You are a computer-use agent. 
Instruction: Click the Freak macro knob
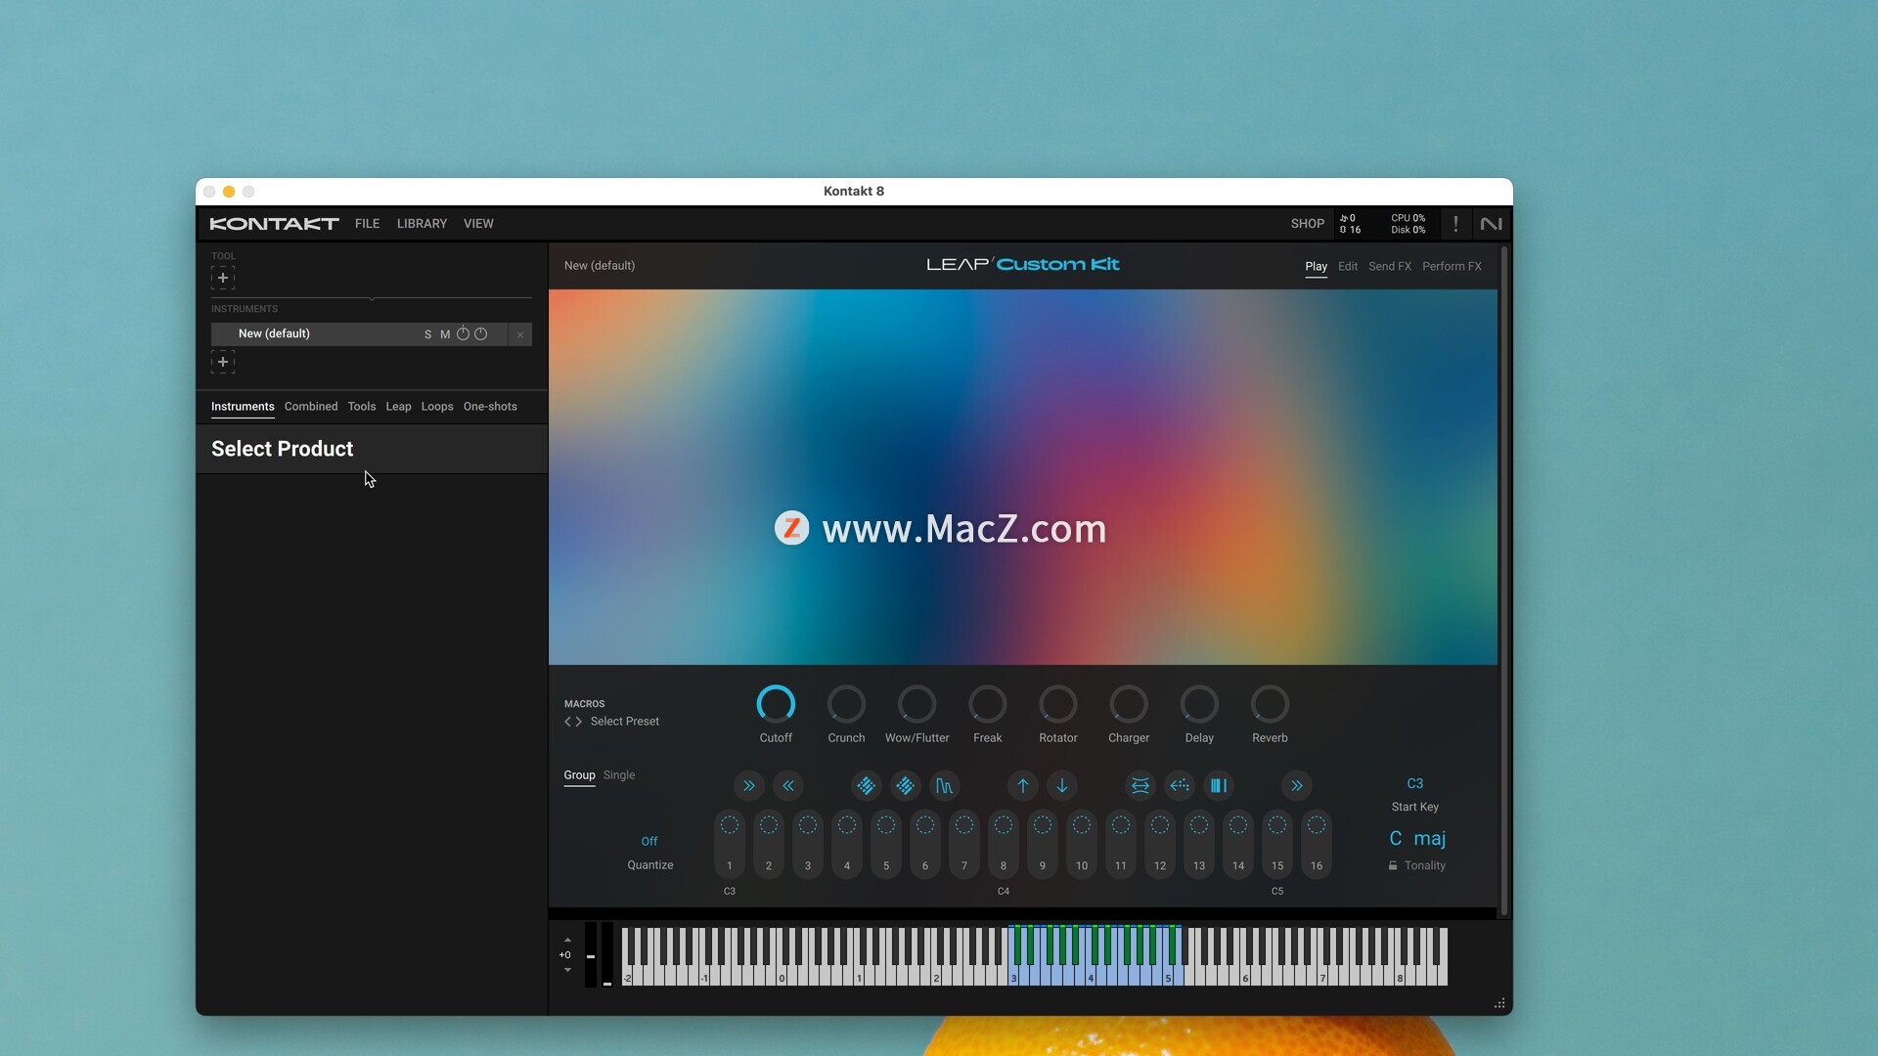click(x=987, y=704)
